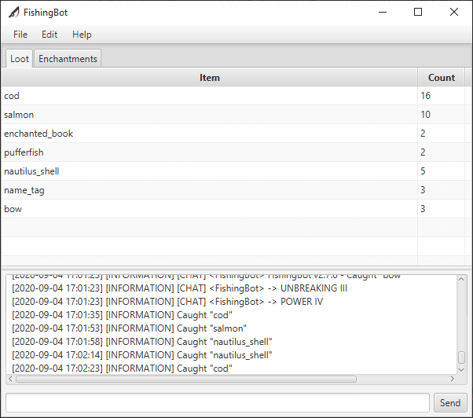Click the count 16 cell for cod
Viewport: 473px width, 418px height.
pos(441,96)
